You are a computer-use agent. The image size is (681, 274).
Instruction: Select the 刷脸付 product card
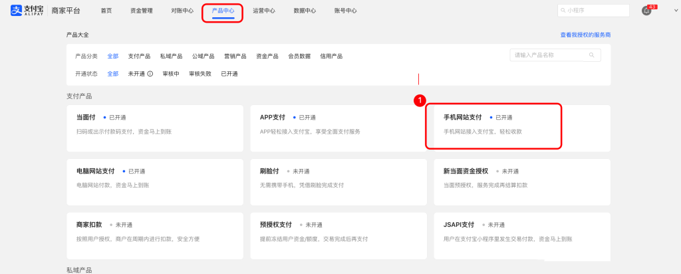[338, 177]
